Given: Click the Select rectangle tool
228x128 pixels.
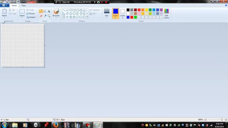Looking at the screenshot, I should click(22, 11).
